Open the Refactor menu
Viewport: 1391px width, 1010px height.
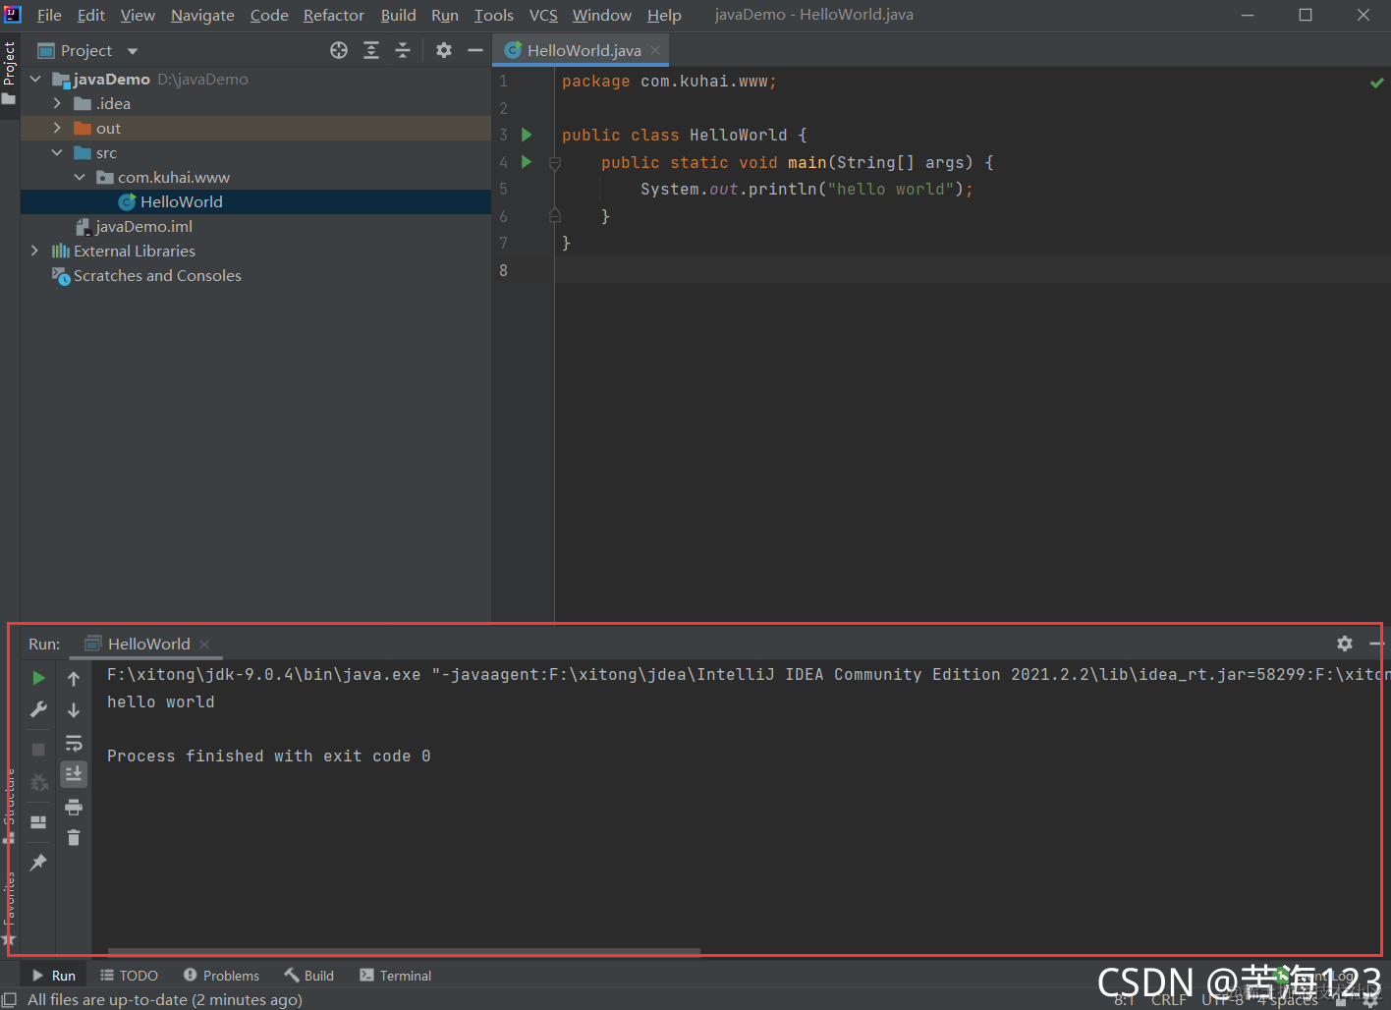pos(333,15)
